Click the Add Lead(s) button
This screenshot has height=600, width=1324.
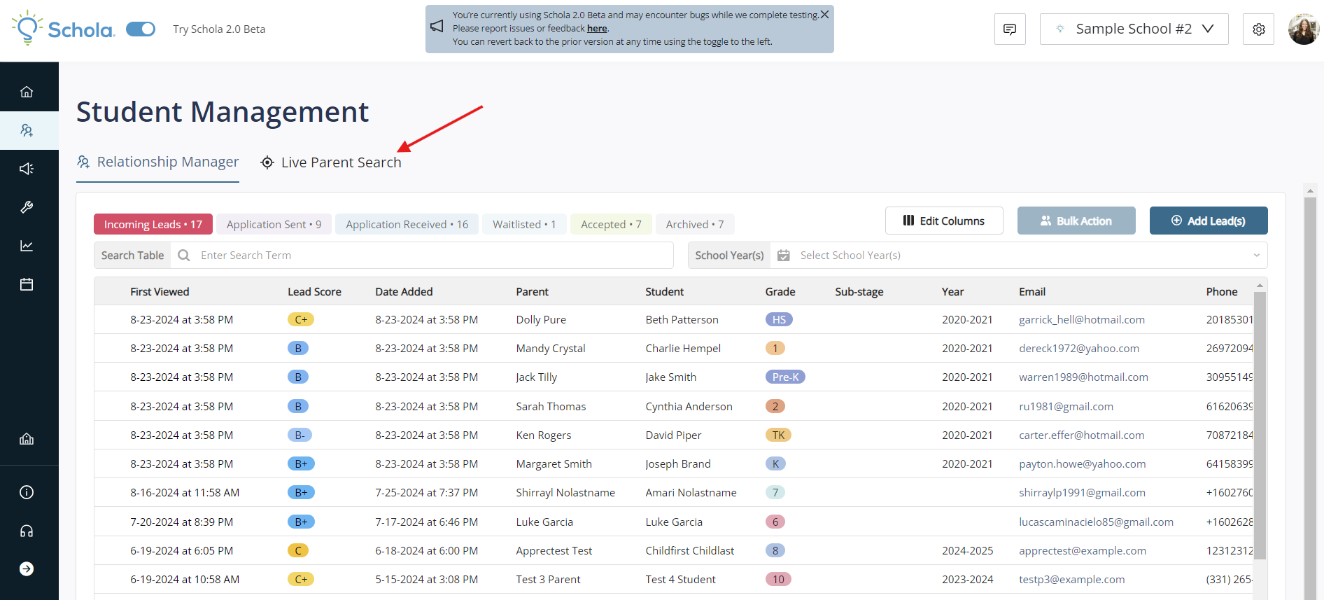coord(1209,221)
